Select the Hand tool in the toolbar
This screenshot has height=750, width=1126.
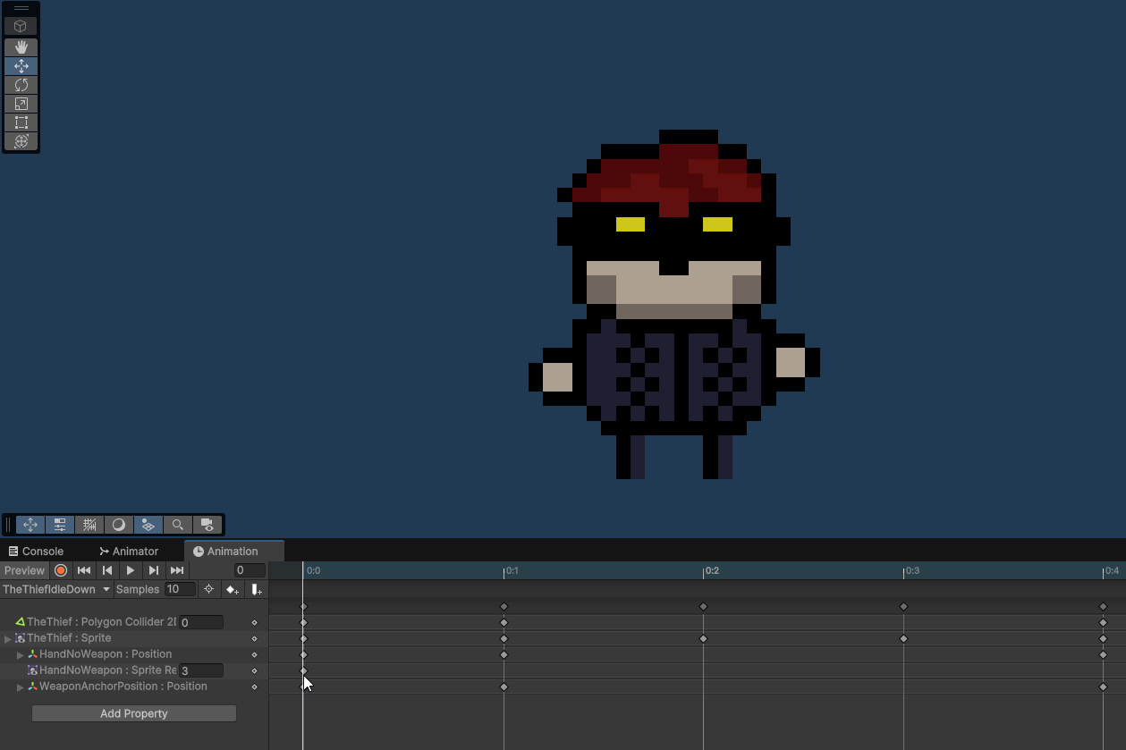click(x=21, y=46)
